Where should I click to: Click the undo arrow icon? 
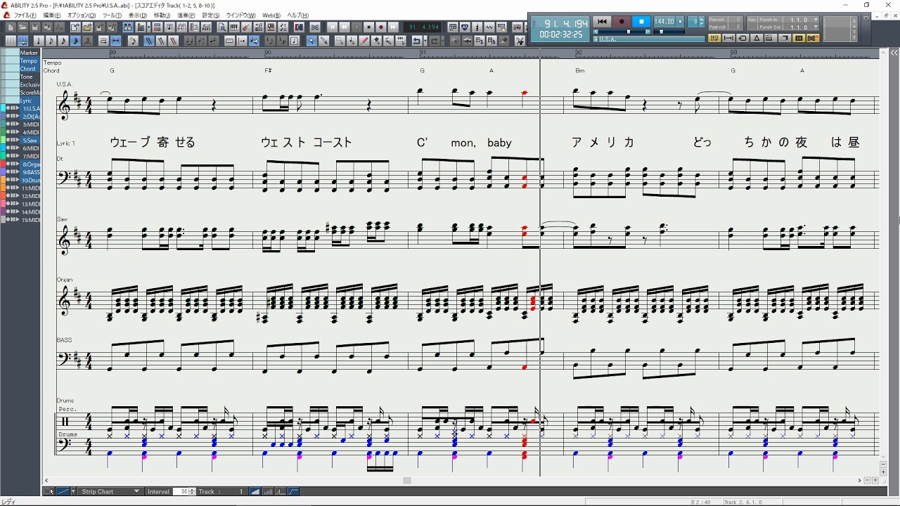click(x=416, y=41)
